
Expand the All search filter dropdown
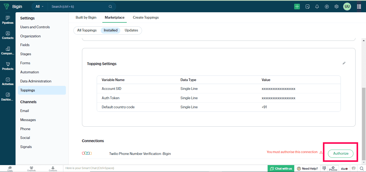[40, 7]
